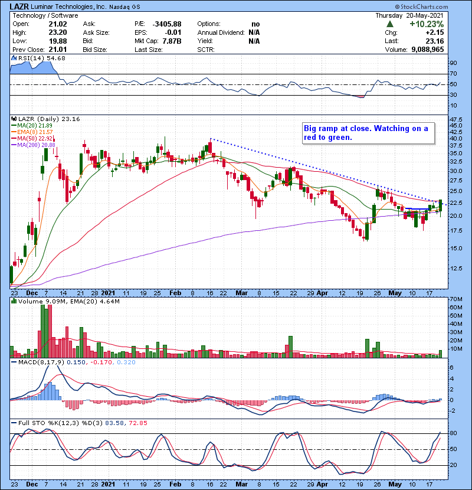Click the +10.23% percent change

(x=427, y=24)
